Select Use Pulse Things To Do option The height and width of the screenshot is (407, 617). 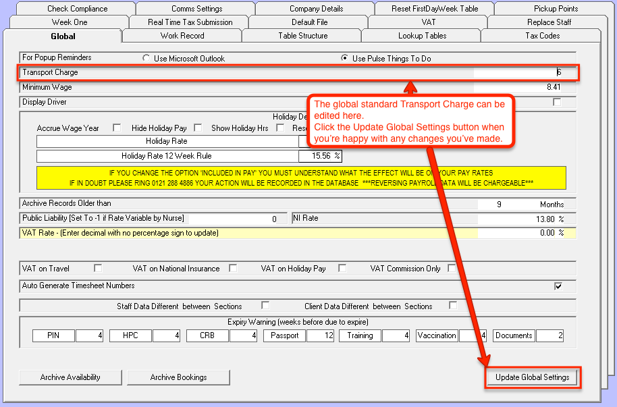345,59
